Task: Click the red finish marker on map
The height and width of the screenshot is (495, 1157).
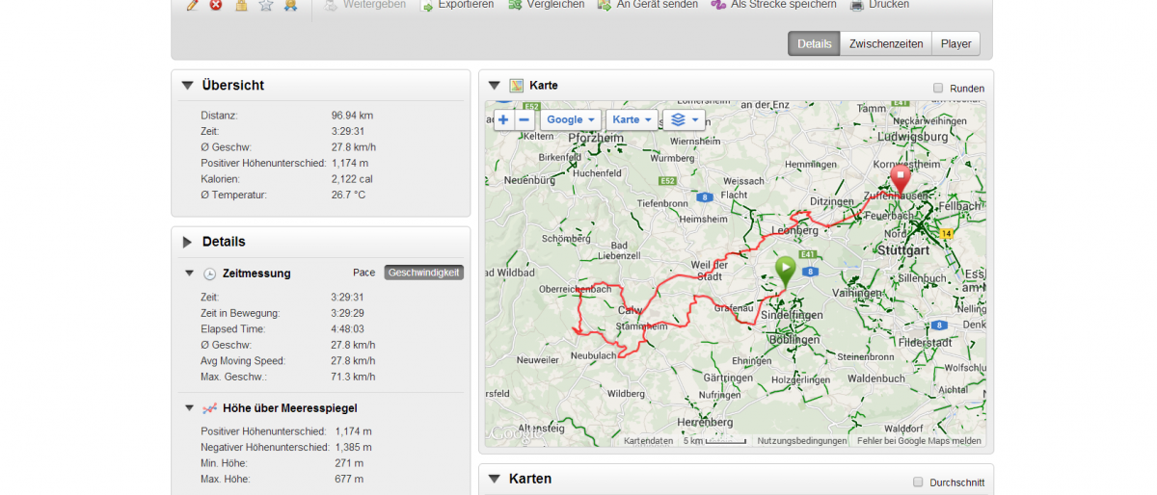Action: pos(900,179)
